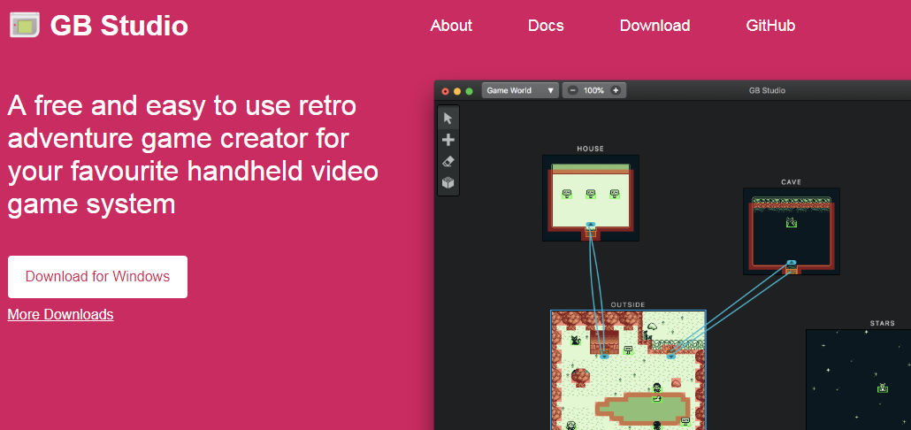Click the zoom out minus button
This screenshot has width=911, height=430.
point(573,90)
